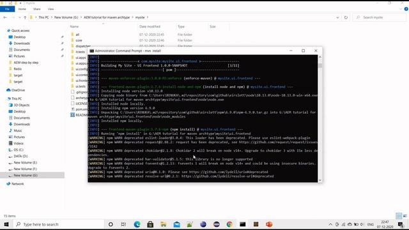Select This PC in navigation pane

click(x=17, y=99)
